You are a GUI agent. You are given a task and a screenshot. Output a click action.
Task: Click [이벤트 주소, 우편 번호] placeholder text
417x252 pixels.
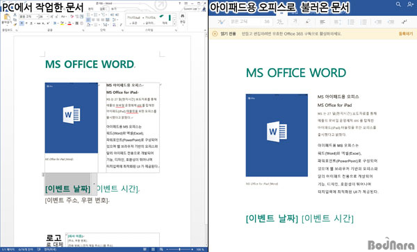click(76, 200)
